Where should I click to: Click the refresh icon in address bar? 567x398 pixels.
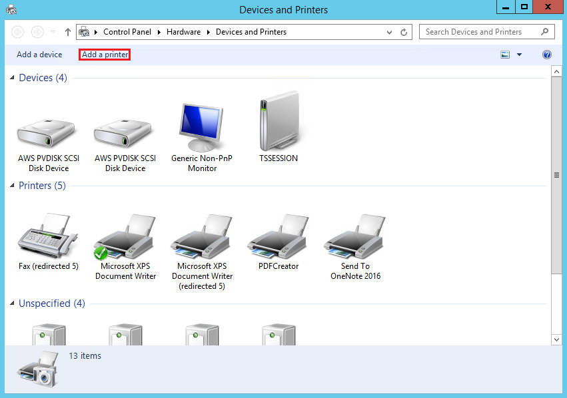pyautogui.click(x=404, y=32)
